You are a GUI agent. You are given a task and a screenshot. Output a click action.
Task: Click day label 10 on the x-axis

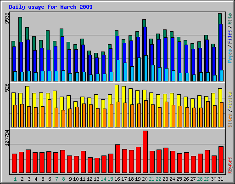tap(76, 179)
